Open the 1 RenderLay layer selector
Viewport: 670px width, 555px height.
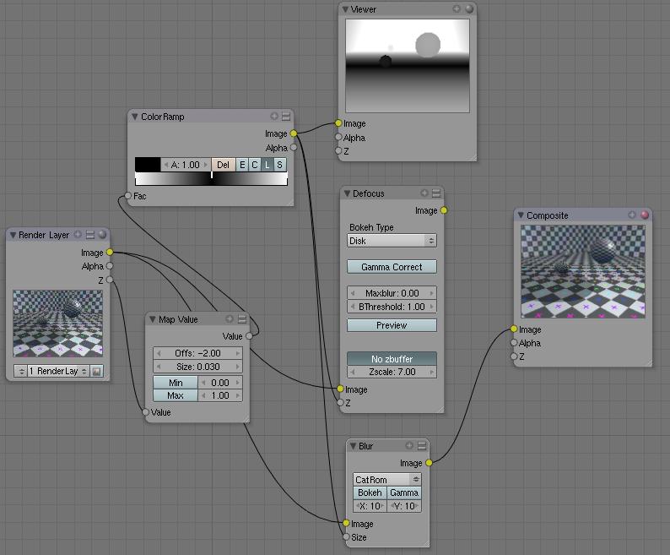[x=58, y=371]
